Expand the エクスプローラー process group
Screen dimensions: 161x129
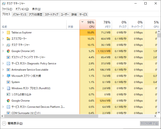click(x=3, y=39)
